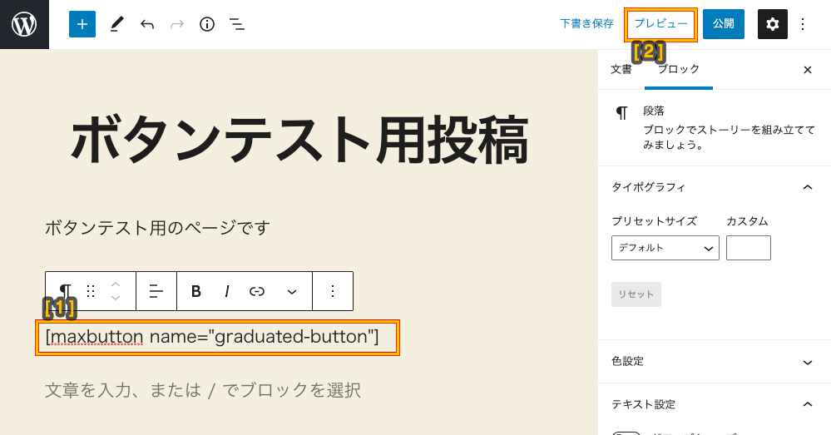831x435 pixels.
Task: Undo the last change
Action: [x=146, y=24]
